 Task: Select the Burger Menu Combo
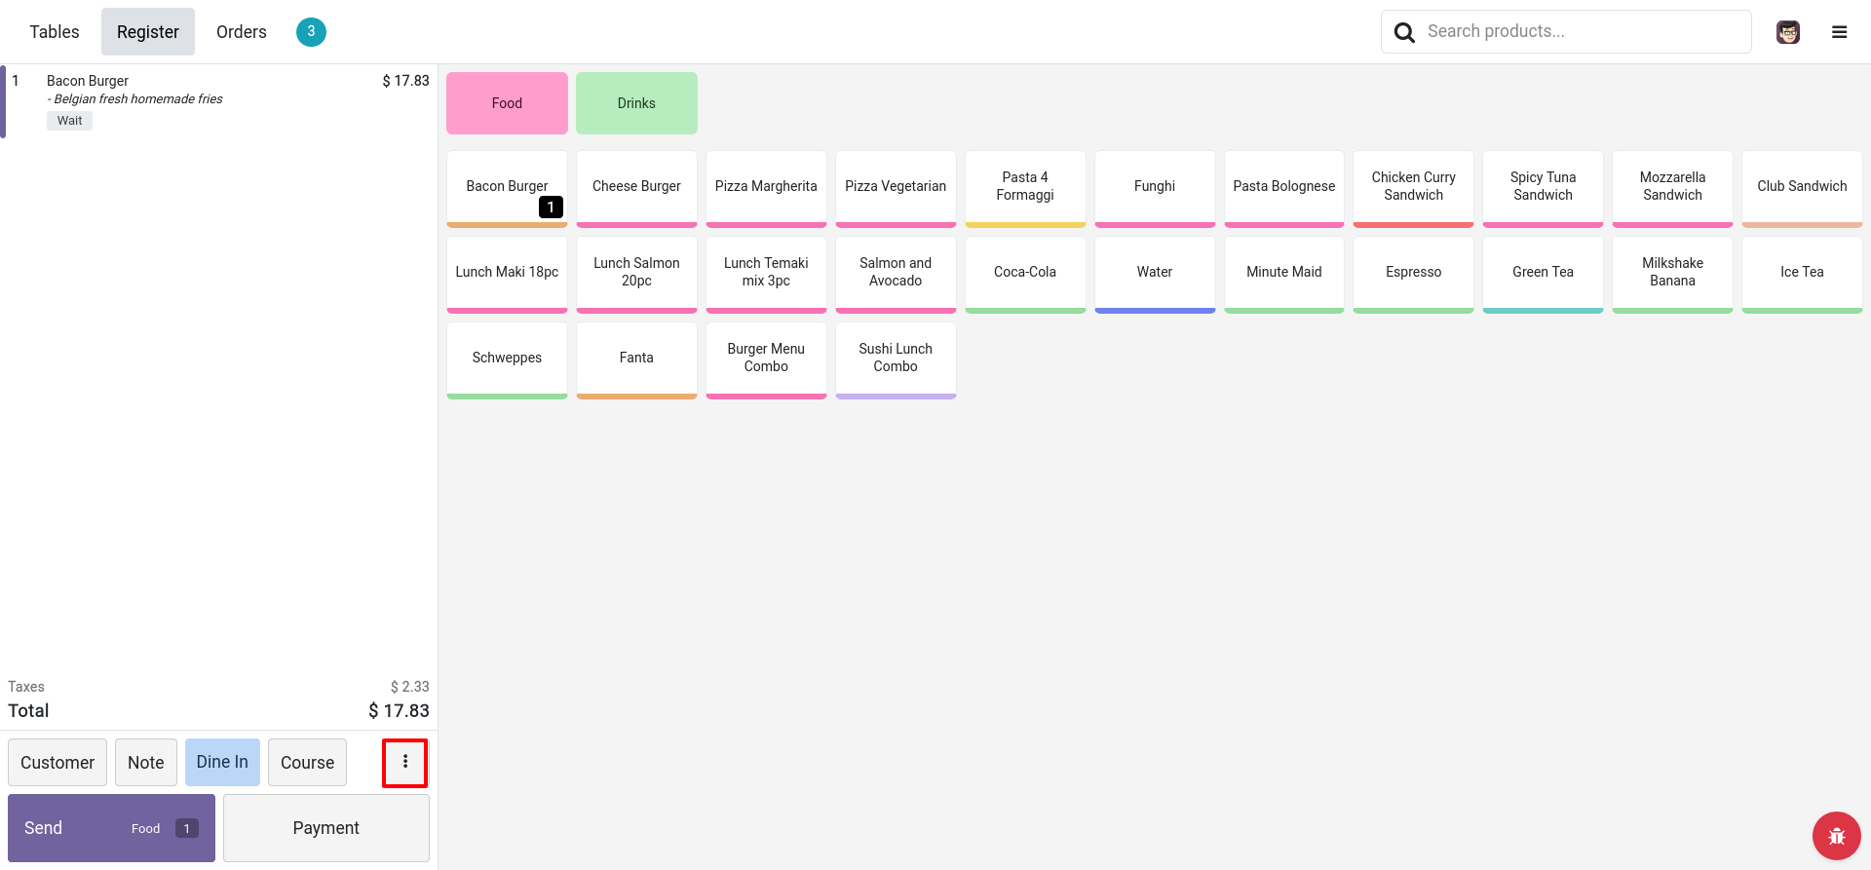(766, 359)
